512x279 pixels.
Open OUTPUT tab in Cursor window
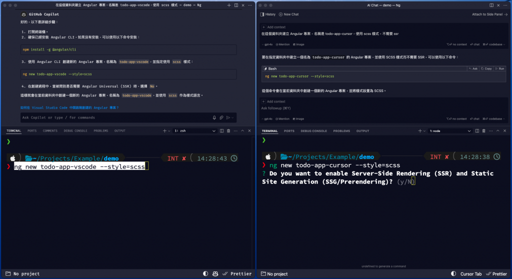pyautogui.click(x=363, y=131)
